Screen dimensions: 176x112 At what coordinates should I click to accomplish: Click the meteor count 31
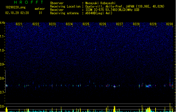tap(40, 13)
